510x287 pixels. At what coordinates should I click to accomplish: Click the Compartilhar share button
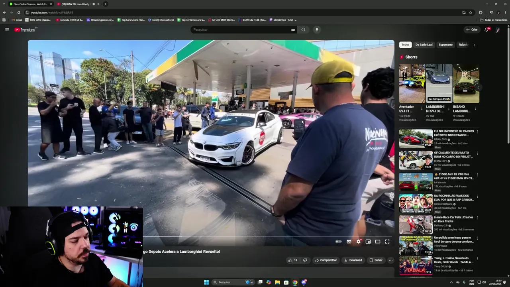pyautogui.click(x=326, y=260)
